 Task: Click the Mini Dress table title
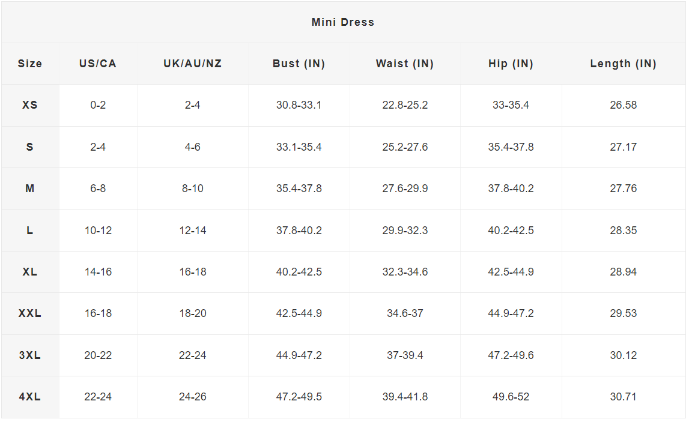[x=342, y=22]
